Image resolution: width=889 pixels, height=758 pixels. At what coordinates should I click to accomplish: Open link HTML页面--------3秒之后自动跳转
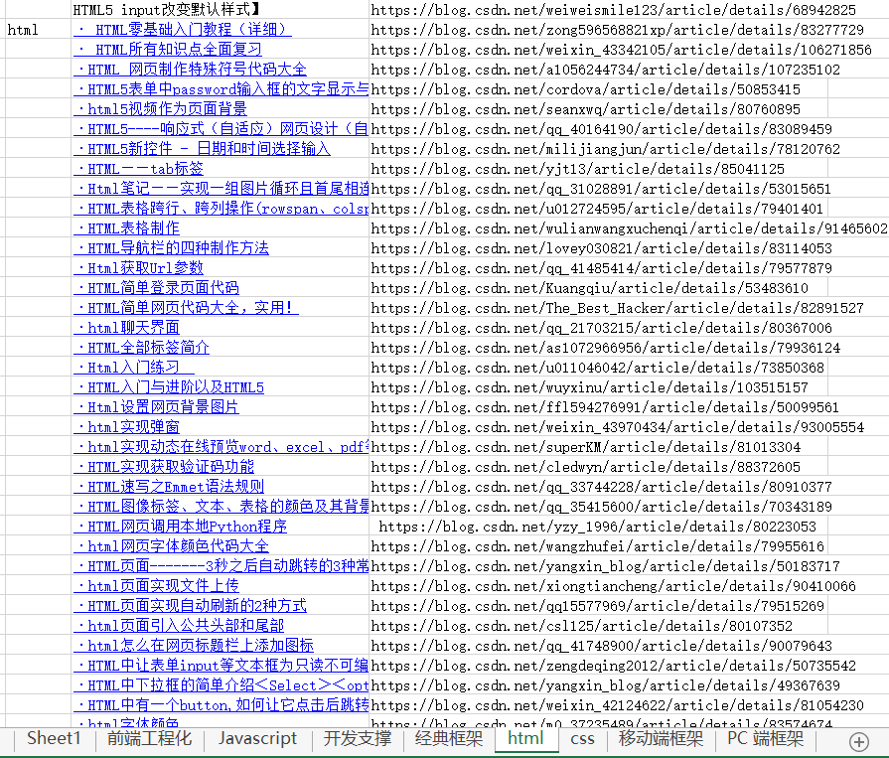pos(222,566)
